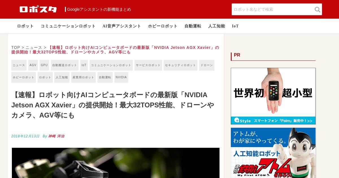Select the ホビーロボット tag
339x178 pixels.
coord(23,77)
